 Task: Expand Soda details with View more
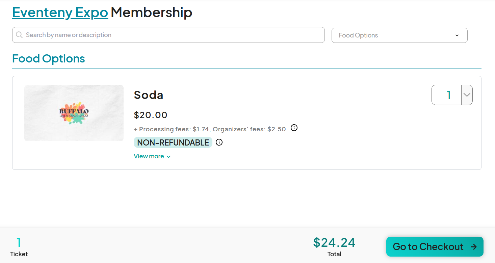point(149,156)
